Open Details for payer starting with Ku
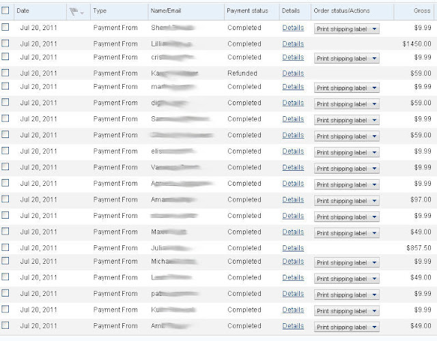The height and width of the screenshot is (341, 437). (x=293, y=310)
